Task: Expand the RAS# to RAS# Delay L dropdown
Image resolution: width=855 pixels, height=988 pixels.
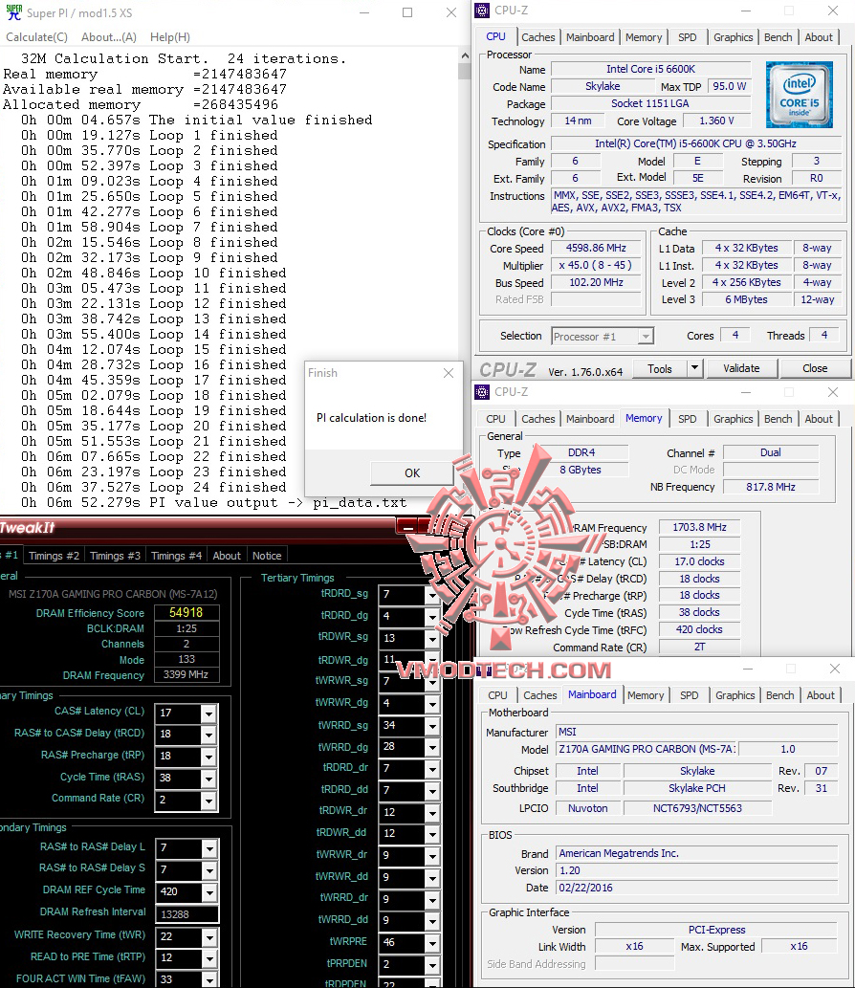Action: click(x=209, y=848)
